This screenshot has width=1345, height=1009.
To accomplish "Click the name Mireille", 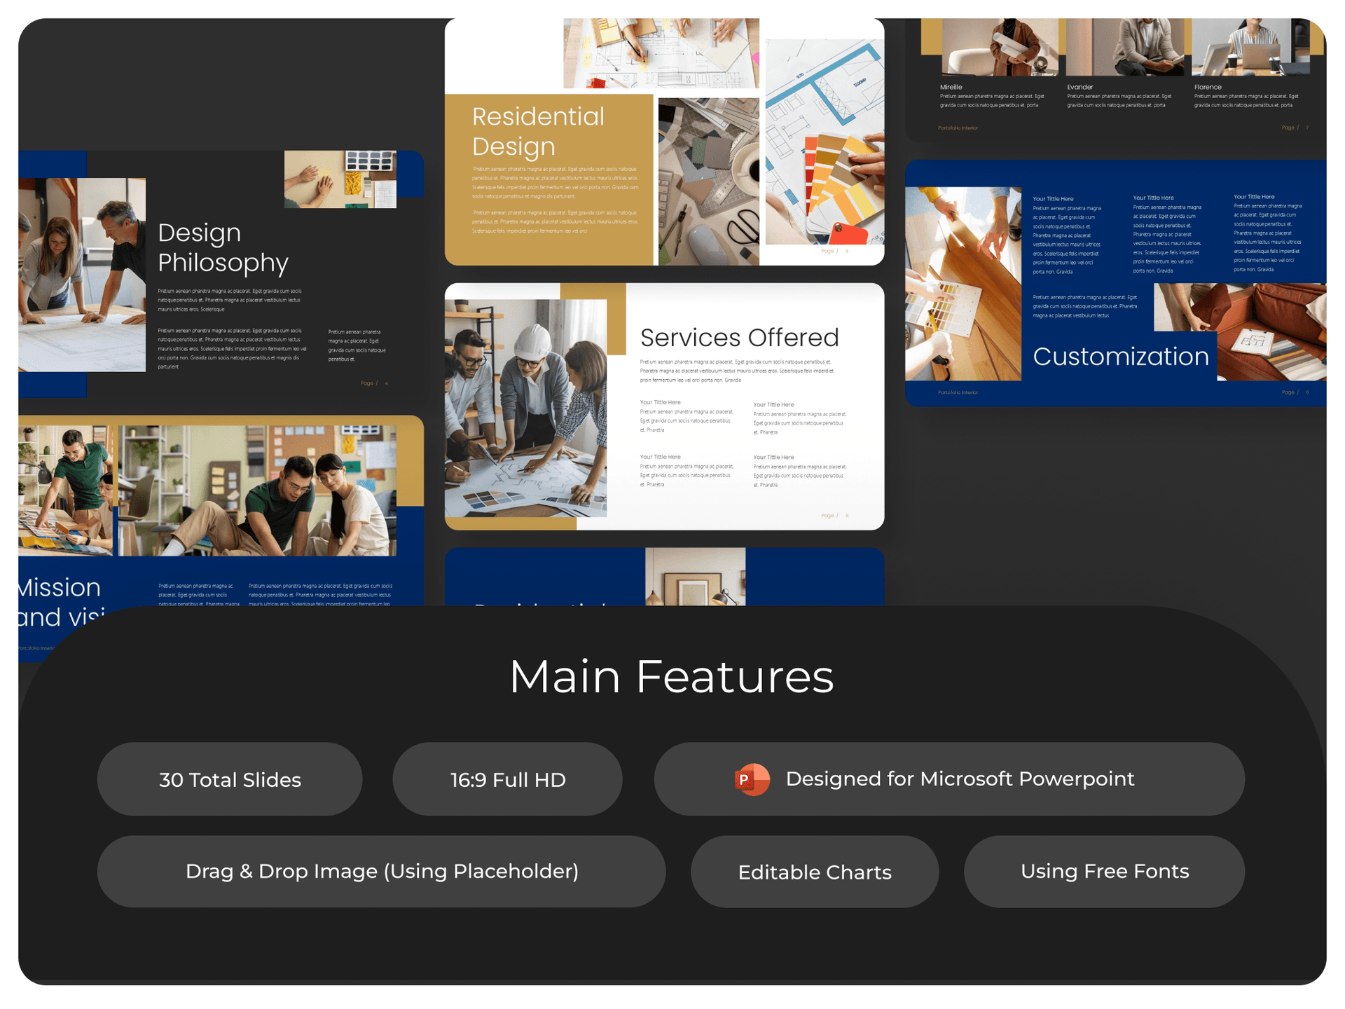I will point(951,87).
